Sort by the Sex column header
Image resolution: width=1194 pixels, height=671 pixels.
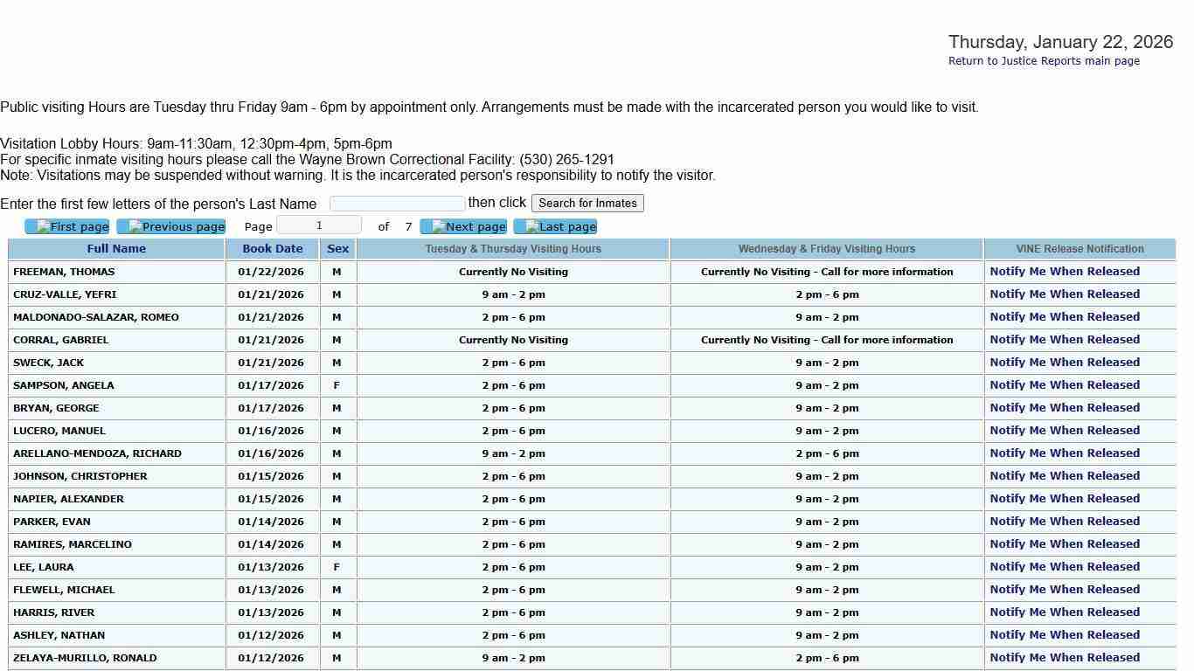[x=337, y=249]
